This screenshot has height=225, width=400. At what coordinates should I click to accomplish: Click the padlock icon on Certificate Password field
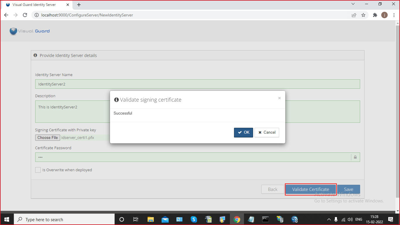[x=355, y=157]
